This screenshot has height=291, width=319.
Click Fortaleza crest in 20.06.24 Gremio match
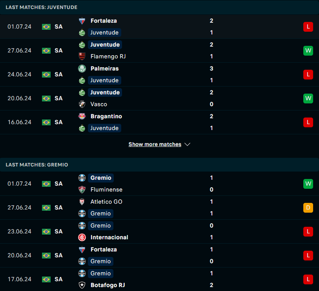(x=82, y=249)
